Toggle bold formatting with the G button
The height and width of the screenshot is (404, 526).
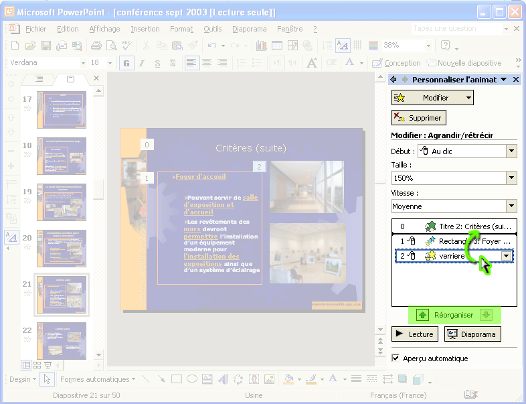(125, 63)
